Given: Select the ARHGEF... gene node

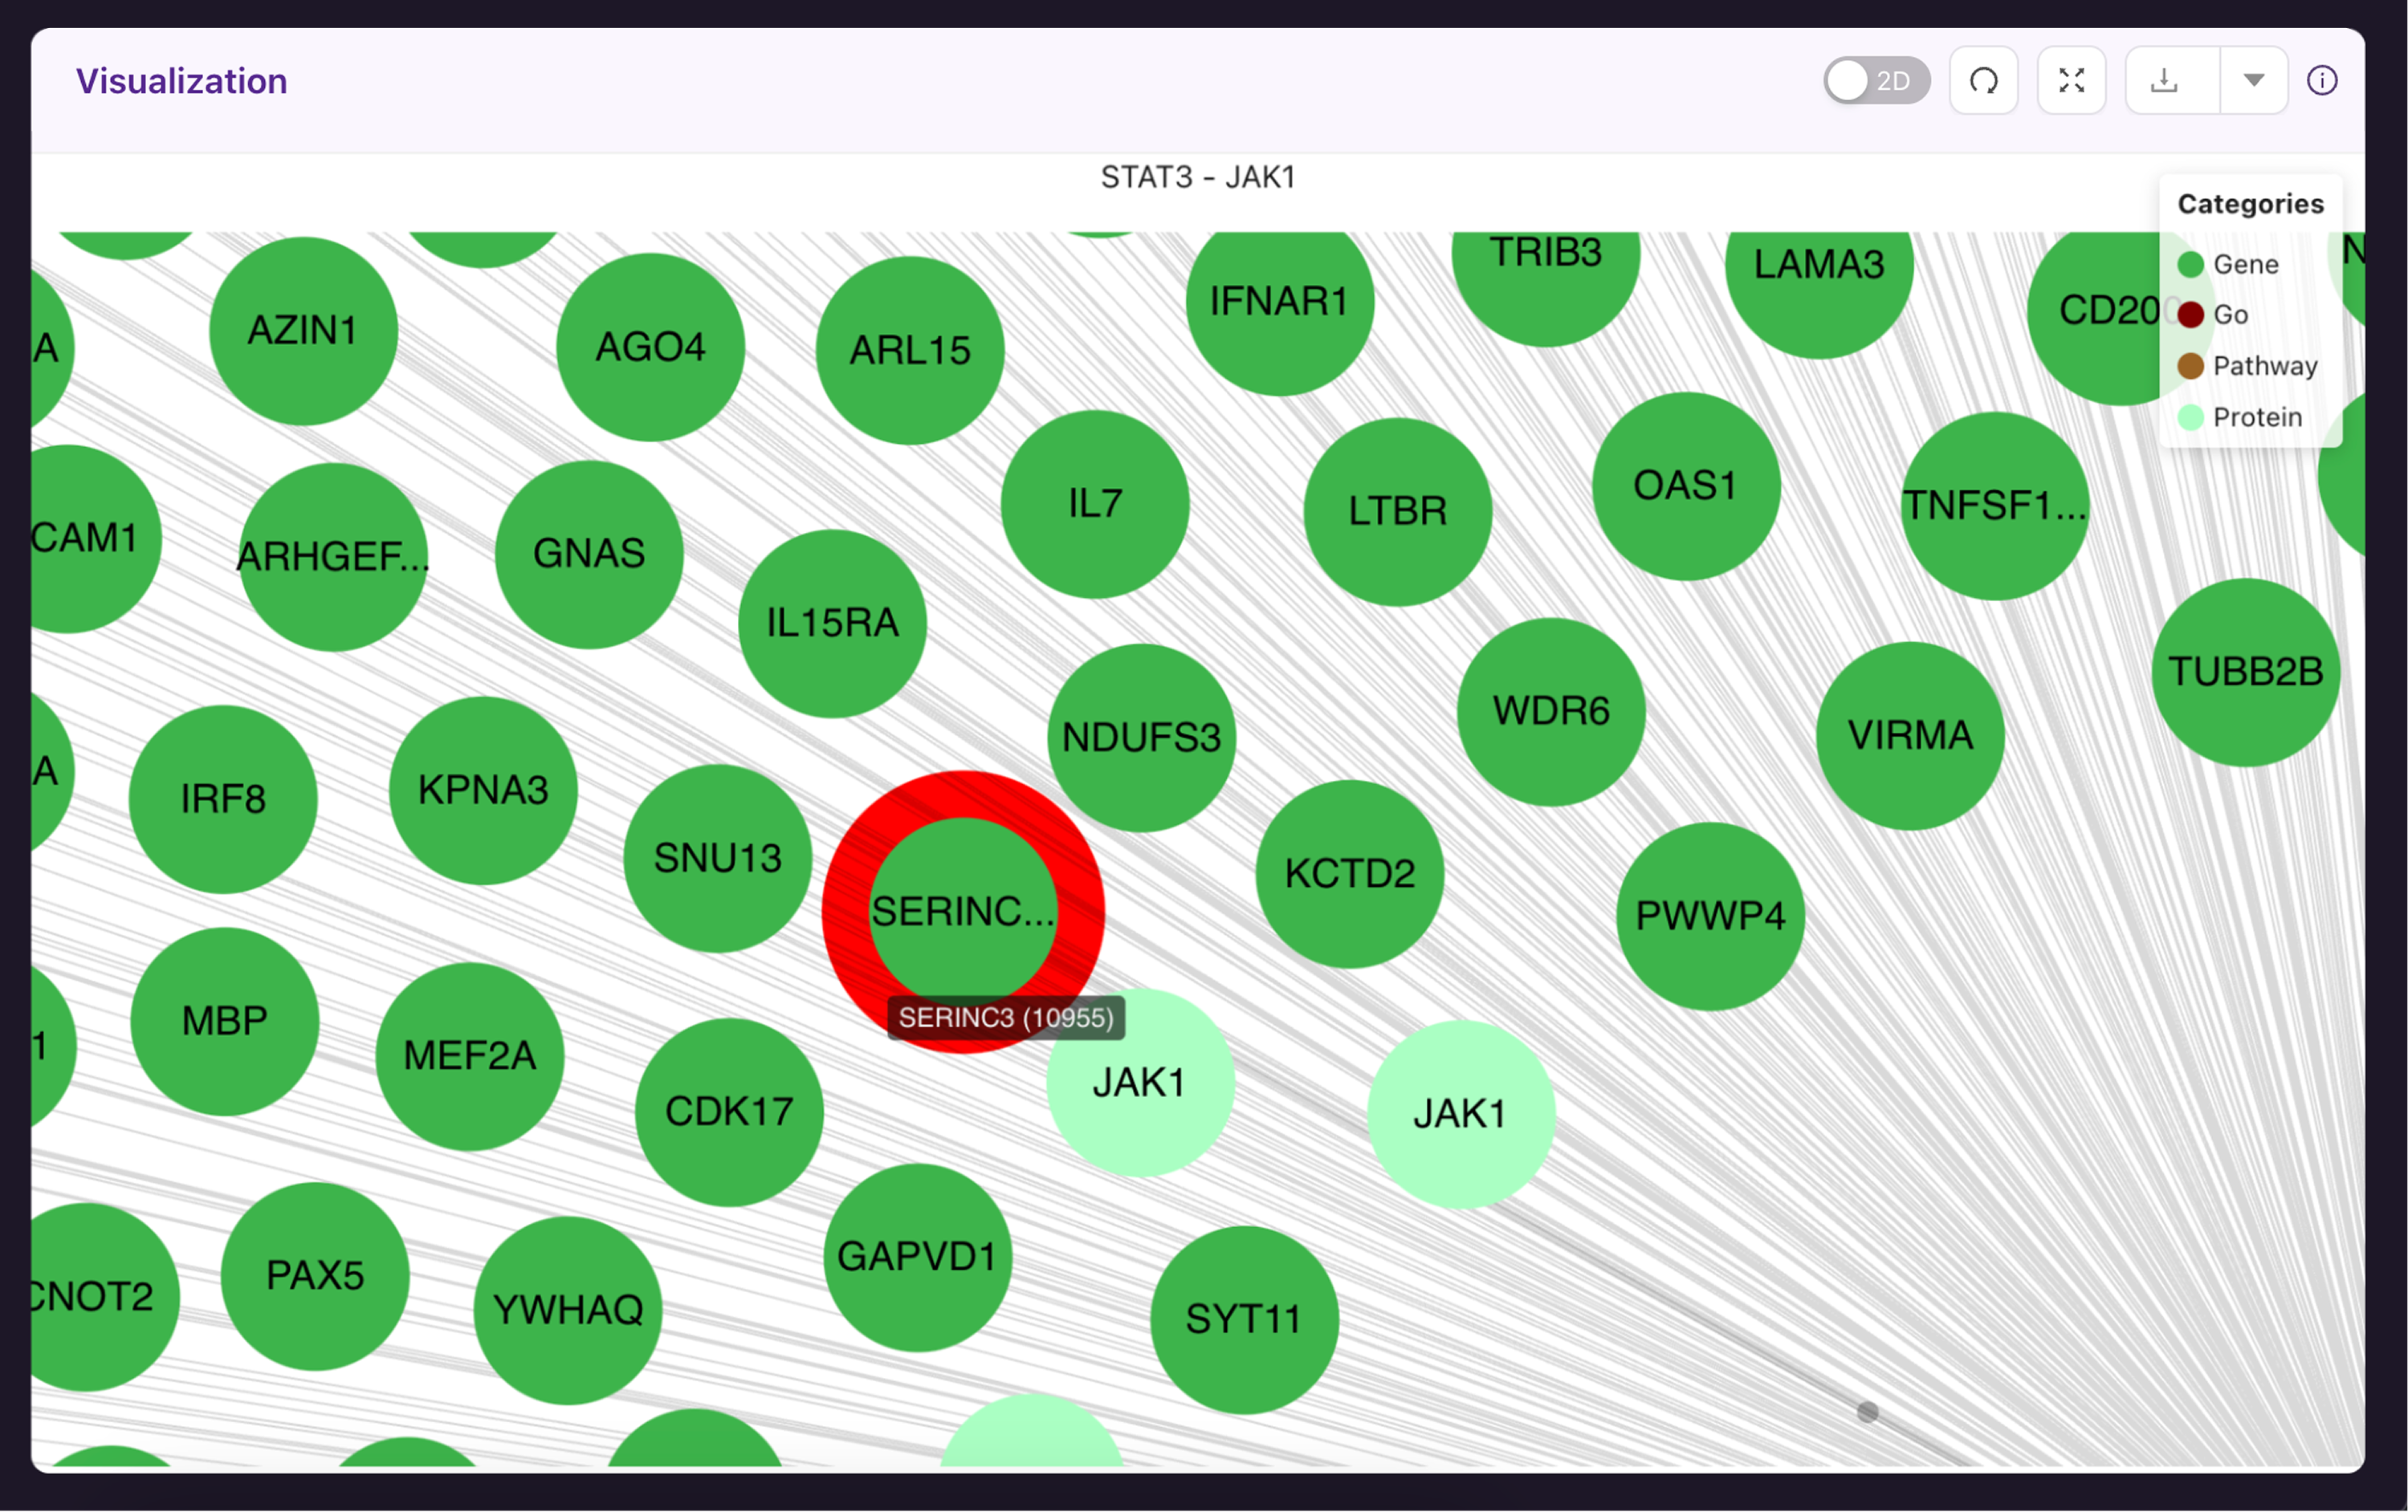Looking at the screenshot, I should pyautogui.click(x=333, y=558).
